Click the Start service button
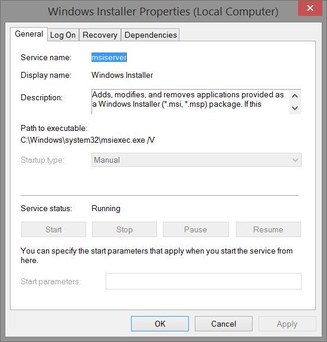This screenshot has height=342, width=327. [54, 229]
